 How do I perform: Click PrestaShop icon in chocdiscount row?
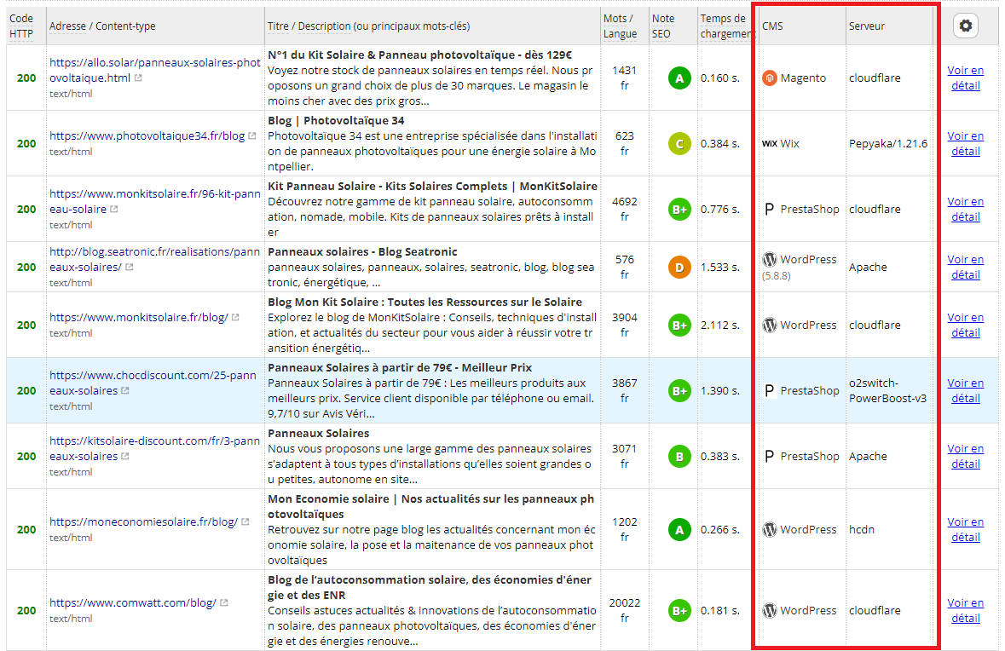click(x=769, y=390)
